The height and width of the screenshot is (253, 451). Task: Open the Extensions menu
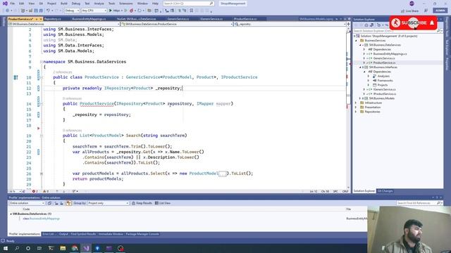pos(126,4)
